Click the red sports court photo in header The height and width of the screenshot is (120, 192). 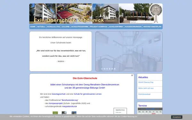coord(74,13)
